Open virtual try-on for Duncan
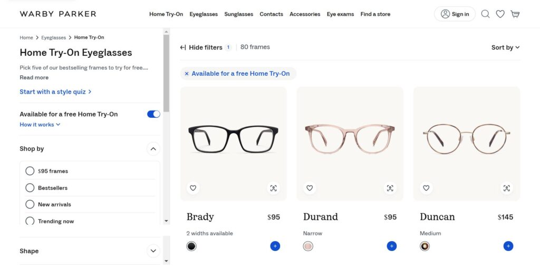The height and width of the screenshot is (270, 540). [x=507, y=188]
